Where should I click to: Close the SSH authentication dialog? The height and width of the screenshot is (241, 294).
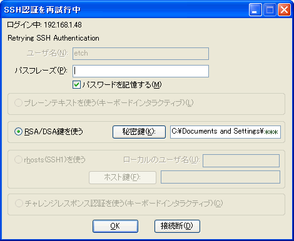point(284,10)
